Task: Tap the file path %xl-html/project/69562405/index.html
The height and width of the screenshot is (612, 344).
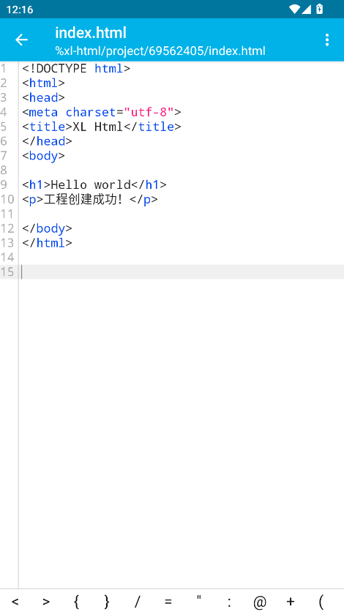Action: pyautogui.click(x=160, y=51)
